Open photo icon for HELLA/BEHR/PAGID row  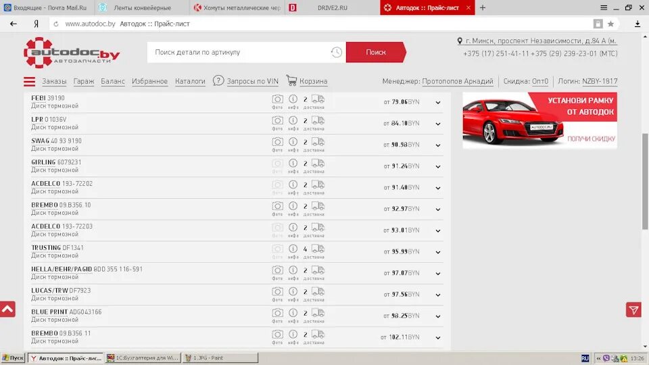277,270
